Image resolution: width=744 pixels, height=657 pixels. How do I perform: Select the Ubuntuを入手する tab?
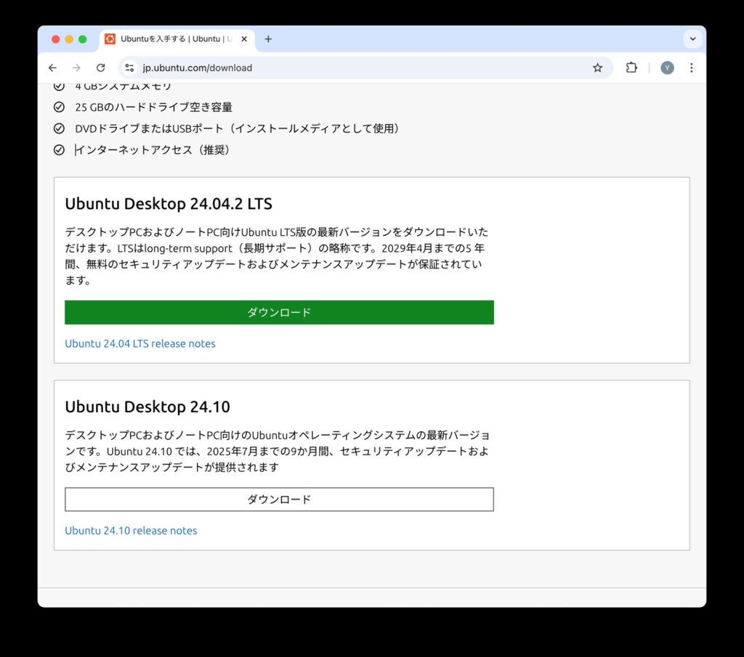[x=174, y=39]
